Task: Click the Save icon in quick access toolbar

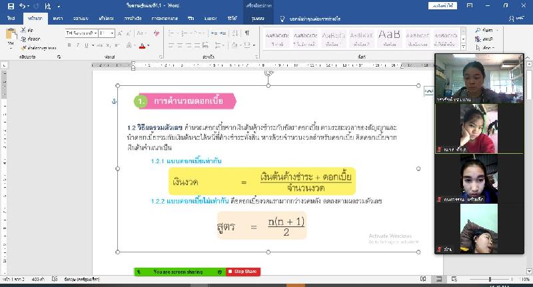Action: (x=10, y=6)
